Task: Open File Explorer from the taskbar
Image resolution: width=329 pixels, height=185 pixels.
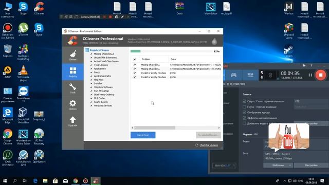Action: click(45, 180)
